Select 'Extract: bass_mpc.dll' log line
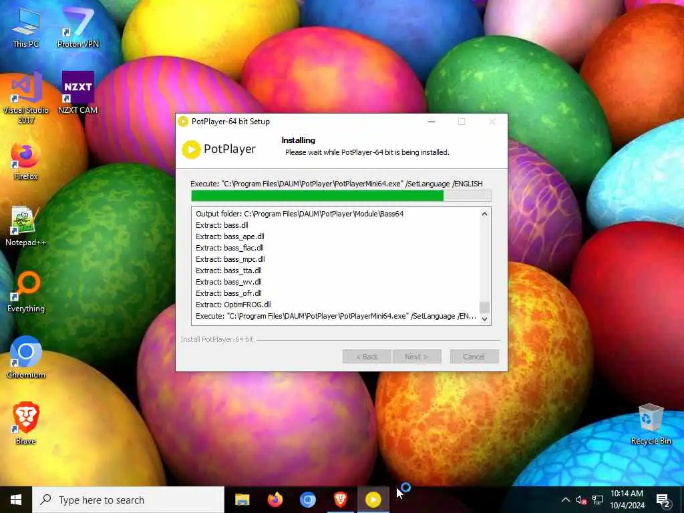Screen dimensions: 684x513 click(230, 259)
